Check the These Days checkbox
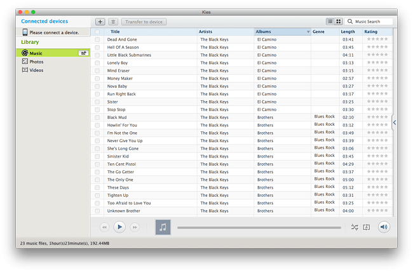Image resolution: width=413 pixels, height=273 pixels. (x=97, y=187)
